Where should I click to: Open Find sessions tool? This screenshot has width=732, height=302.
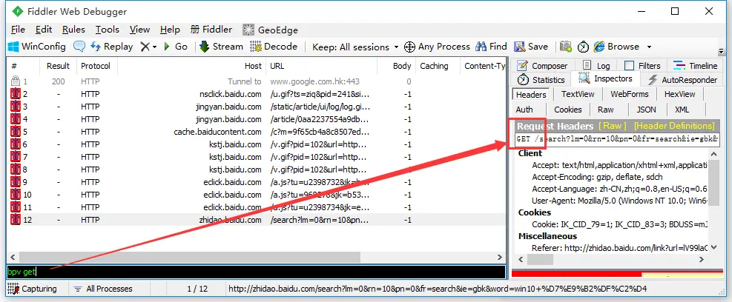492,47
